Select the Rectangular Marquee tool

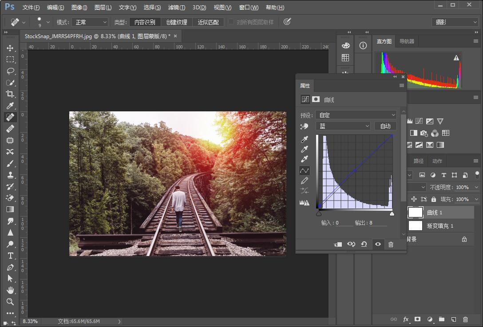10,59
